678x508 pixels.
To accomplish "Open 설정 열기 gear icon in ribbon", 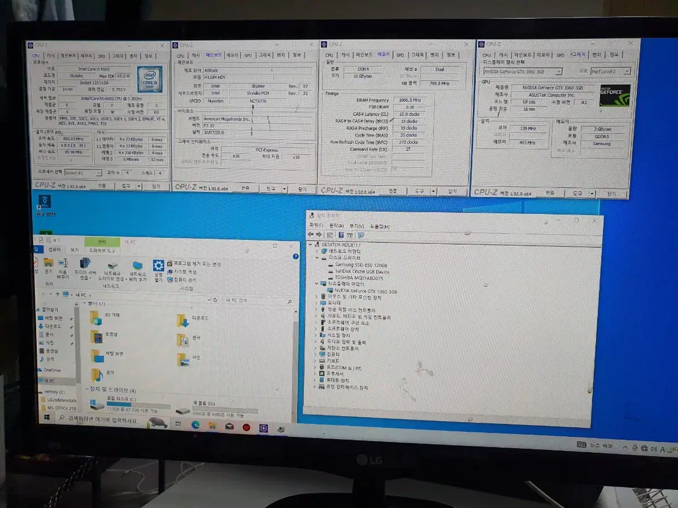I will [x=158, y=271].
